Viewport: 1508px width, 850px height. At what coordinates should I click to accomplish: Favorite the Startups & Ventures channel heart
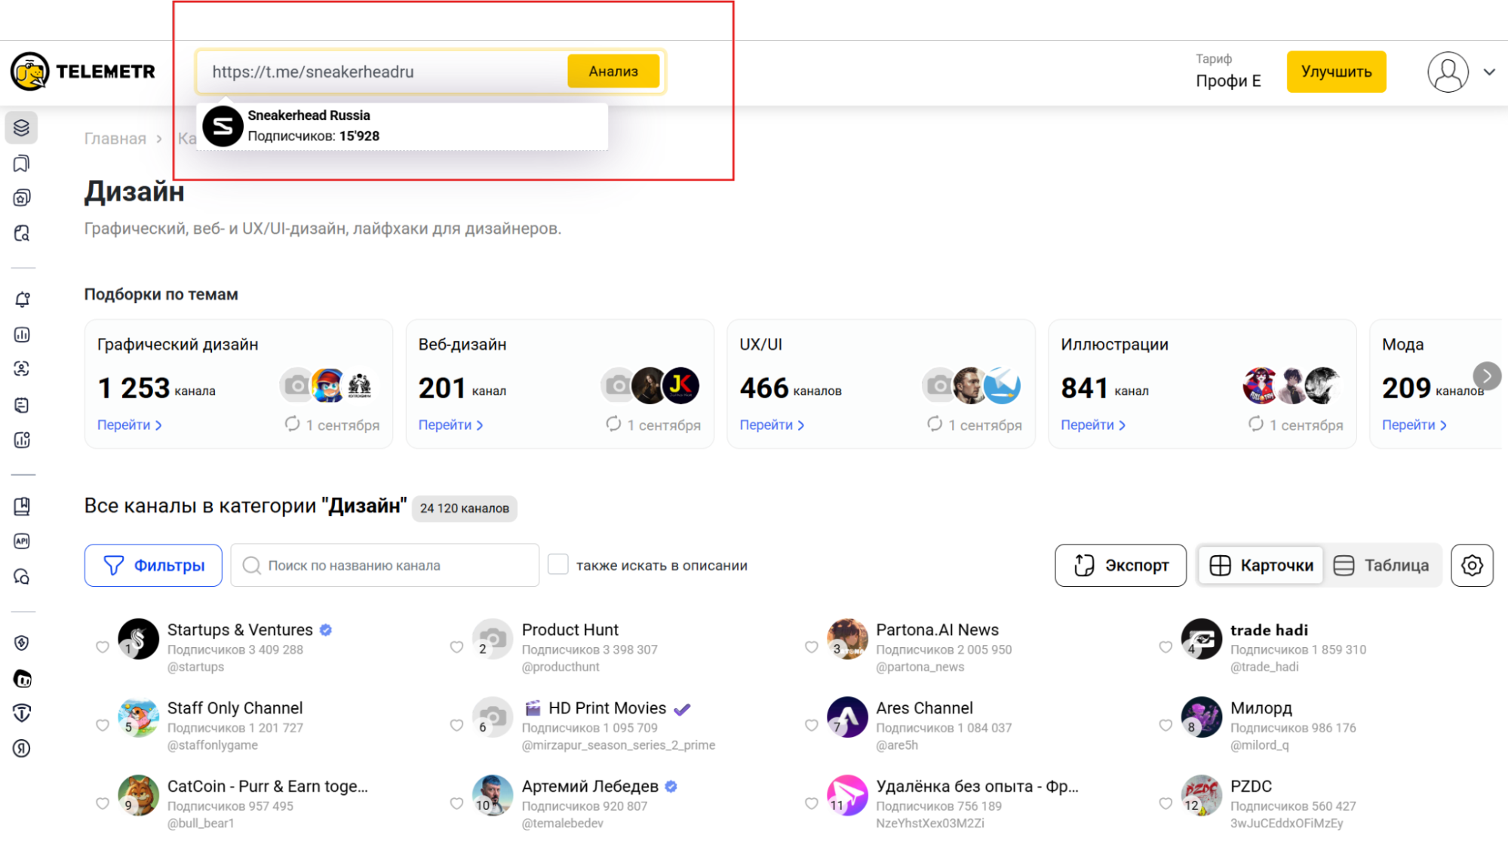pyautogui.click(x=103, y=647)
